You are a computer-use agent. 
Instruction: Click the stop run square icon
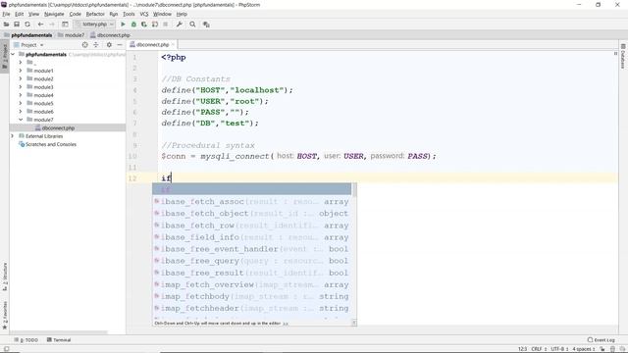(166, 25)
